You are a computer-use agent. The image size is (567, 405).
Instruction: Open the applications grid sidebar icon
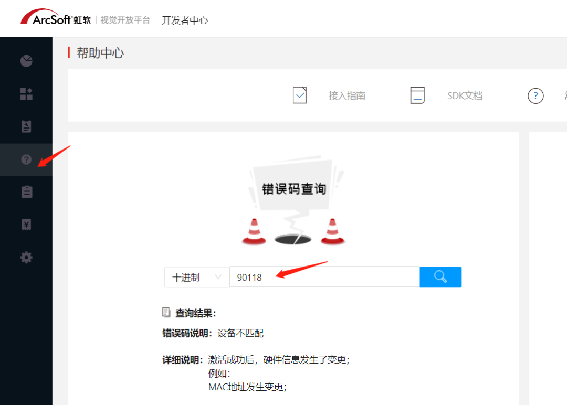26,94
